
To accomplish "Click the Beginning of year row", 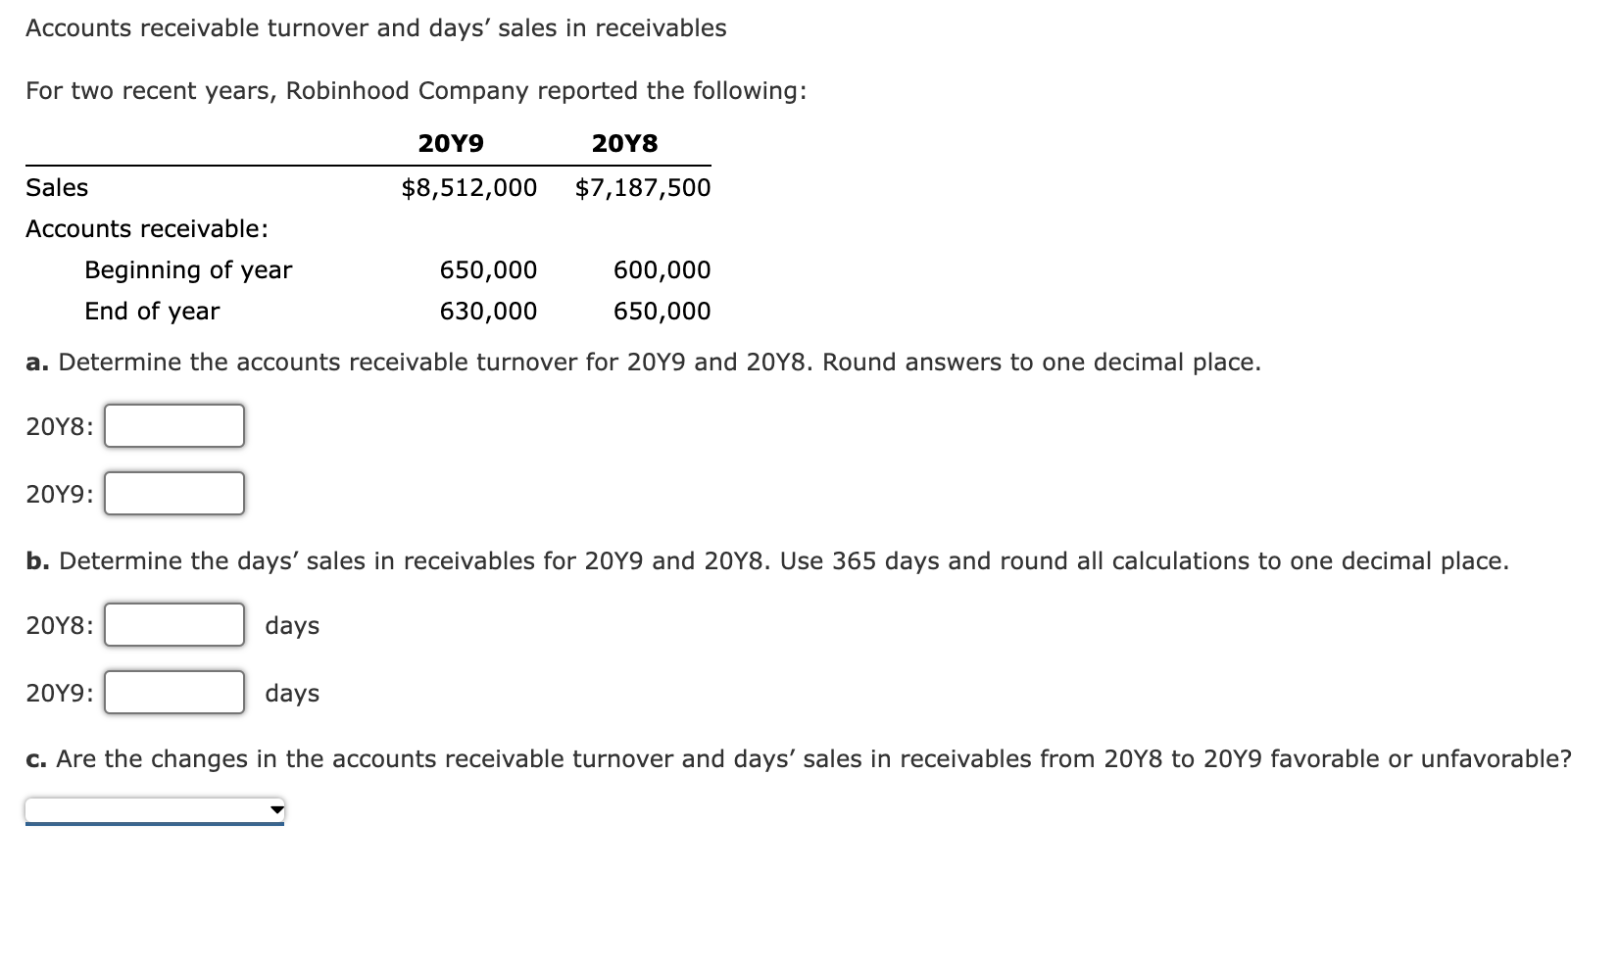I will [187, 269].
